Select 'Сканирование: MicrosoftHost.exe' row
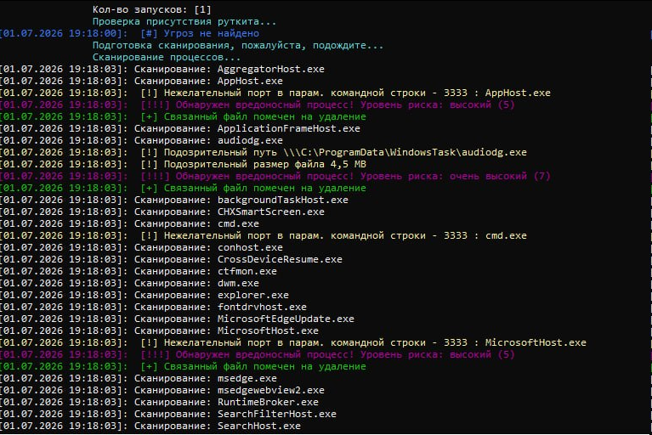Screen dimensions: 652x435 pos(159,330)
